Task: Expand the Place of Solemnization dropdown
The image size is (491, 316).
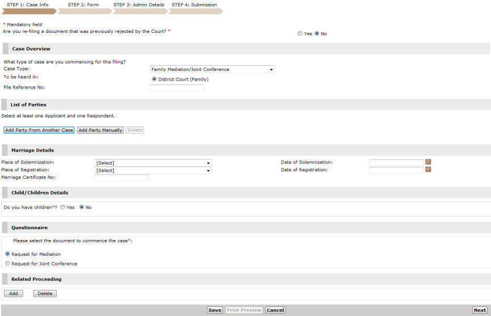Action: coord(153,163)
